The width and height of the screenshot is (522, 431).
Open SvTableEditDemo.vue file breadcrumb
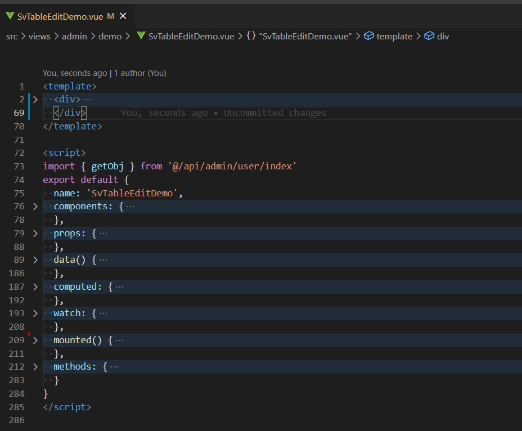(191, 37)
